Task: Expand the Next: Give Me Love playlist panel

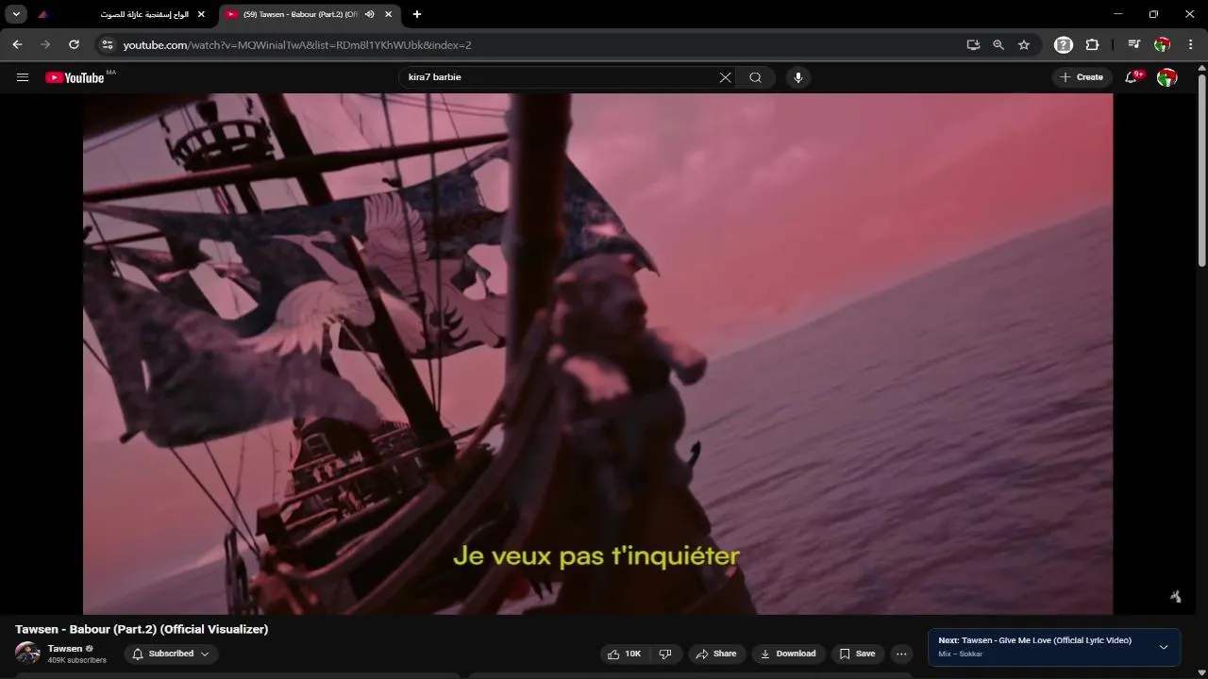Action: pyautogui.click(x=1164, y=647)
